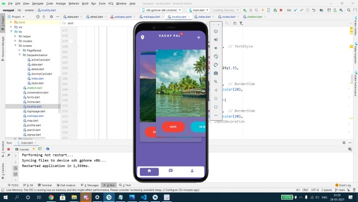Tap the emulator back triangle button
This screenshot has width=358, height=202.
tap(216, 90)
